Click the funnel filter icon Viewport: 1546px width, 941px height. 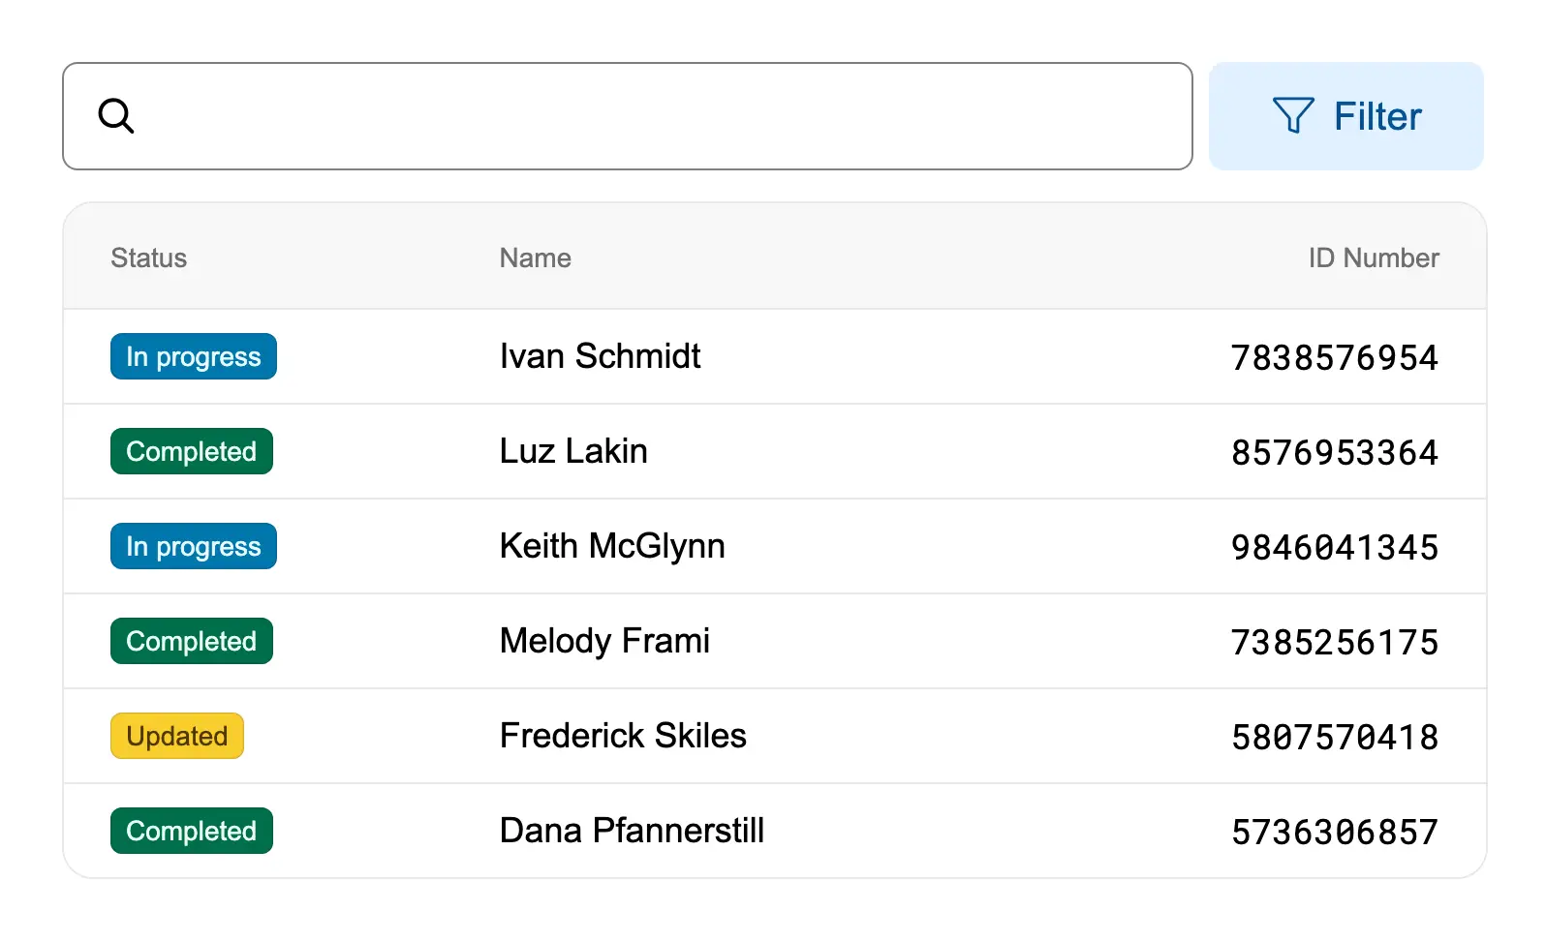tap(1293, 116)
